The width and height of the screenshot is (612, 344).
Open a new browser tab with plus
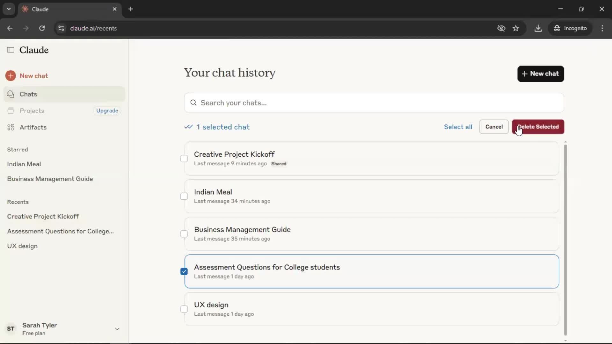coord(131,9)
